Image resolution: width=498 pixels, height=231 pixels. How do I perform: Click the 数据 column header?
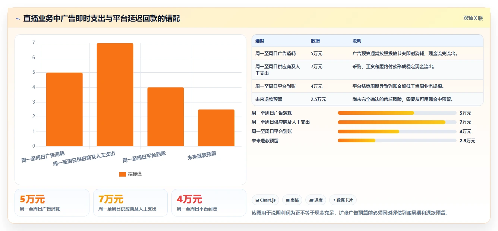[x=315, y=41]
